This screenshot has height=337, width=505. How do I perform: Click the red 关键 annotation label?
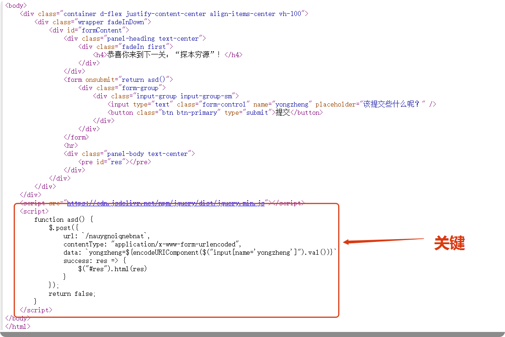449,243
